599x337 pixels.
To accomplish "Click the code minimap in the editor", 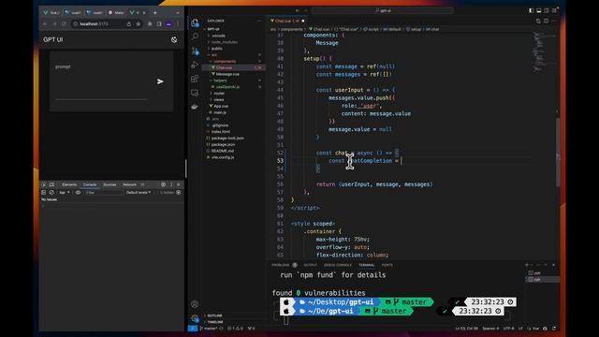I will (543, 51).
